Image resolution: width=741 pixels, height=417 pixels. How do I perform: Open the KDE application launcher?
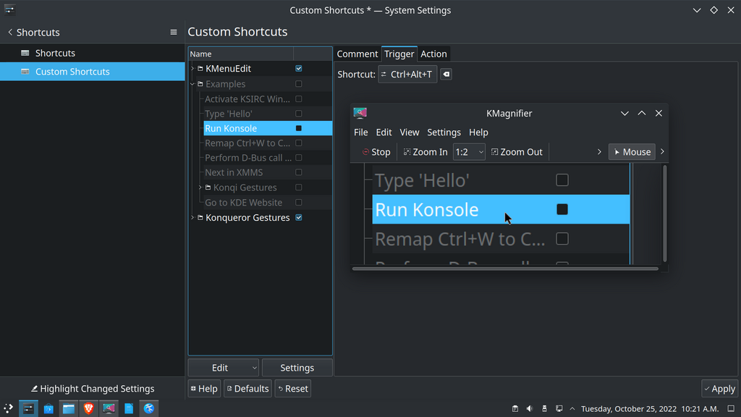[9, 408]
